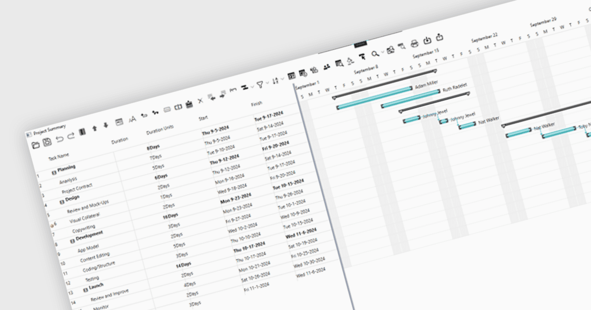Move the task down with the down arrow
This screenshot has height=310, width=591.
(x=105, y=125)
